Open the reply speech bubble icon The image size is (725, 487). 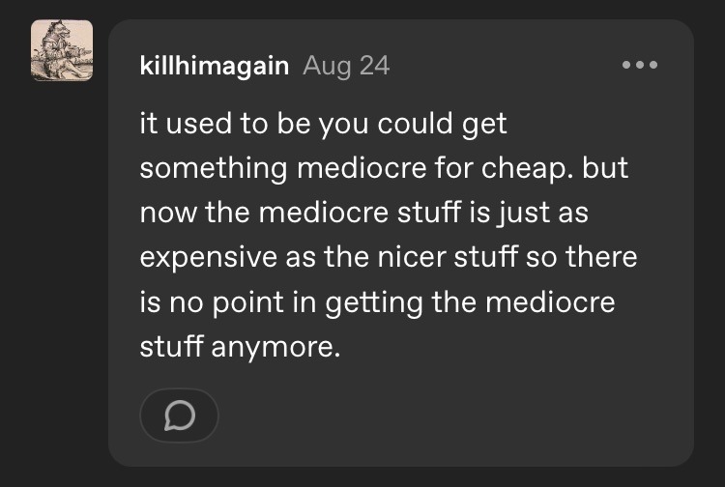[180, 415]
